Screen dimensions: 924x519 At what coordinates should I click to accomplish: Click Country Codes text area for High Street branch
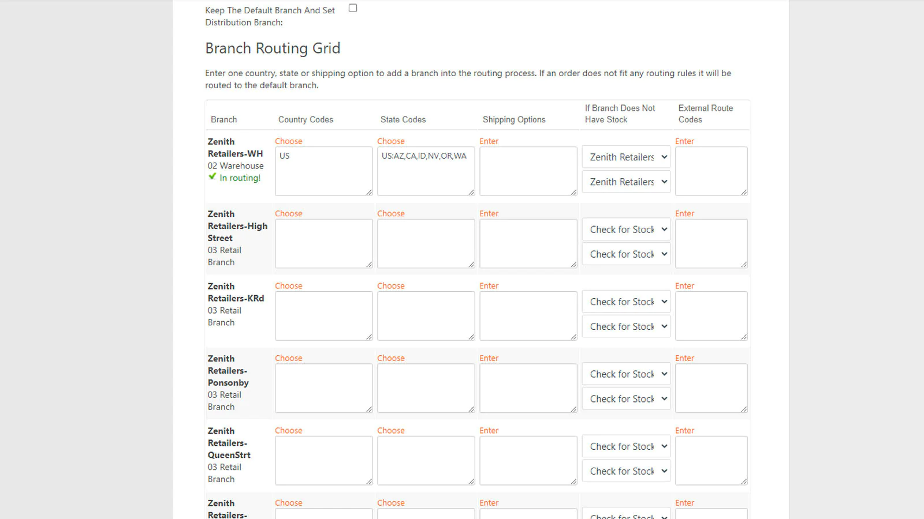(x=323, y=243)
